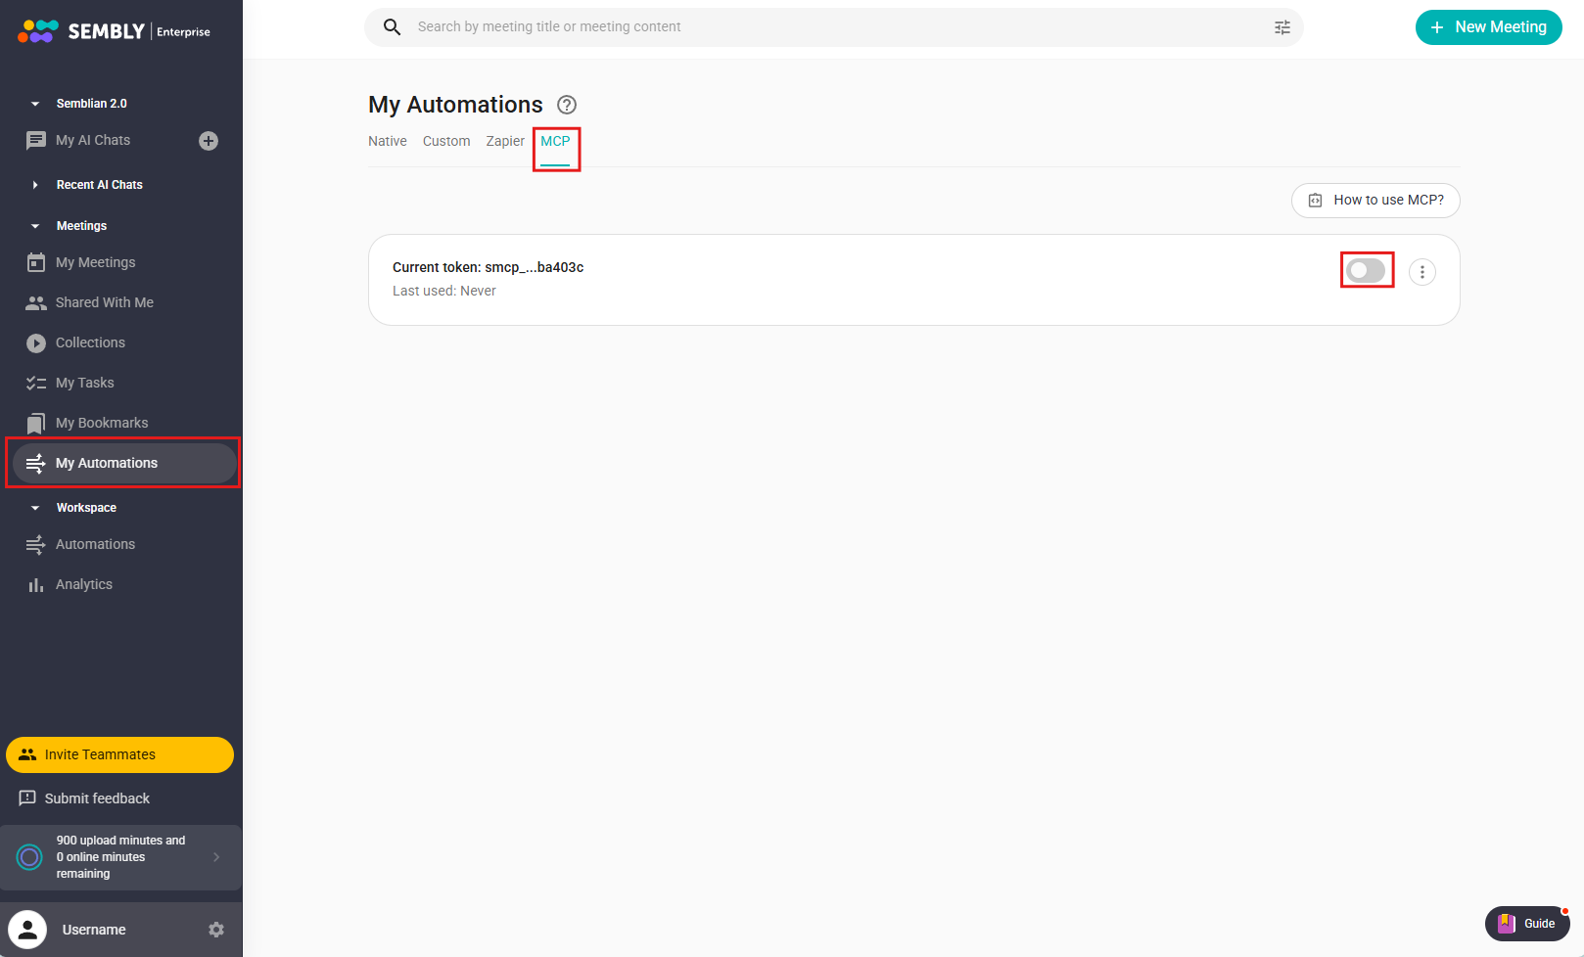1584x957 pixels.
Task: Click the help icon next to My Automations
Action: pyautogui.click(x=567, y=105)
